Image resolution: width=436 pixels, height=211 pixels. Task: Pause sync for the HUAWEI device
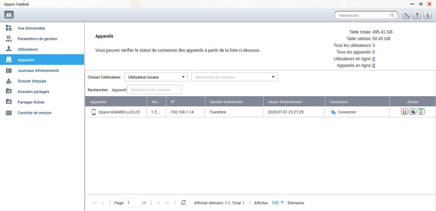point(405,112)
